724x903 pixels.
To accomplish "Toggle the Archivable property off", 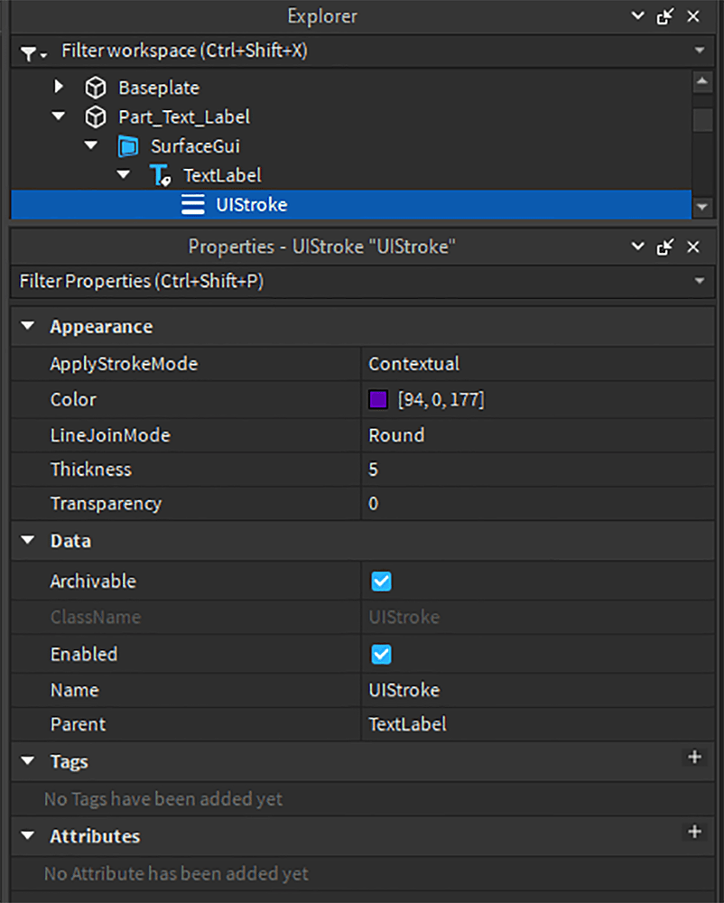I will [x=381, y=581].
